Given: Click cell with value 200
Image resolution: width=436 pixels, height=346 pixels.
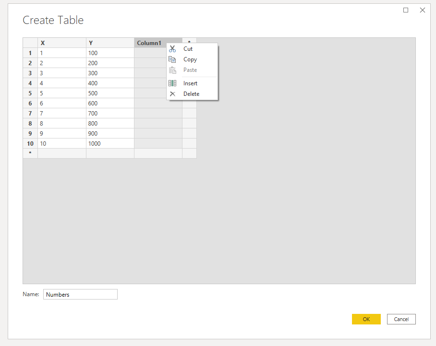Looking at the screenshot, I should point(110,63).
